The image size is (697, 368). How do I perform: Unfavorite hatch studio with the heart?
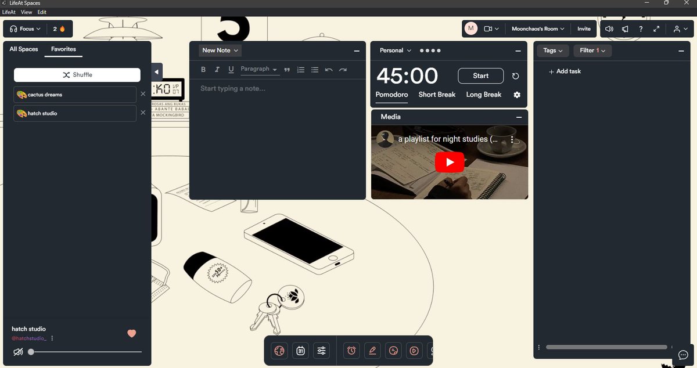pos(132,333)
